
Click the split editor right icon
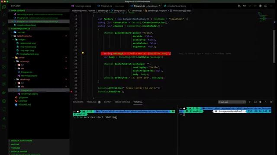click(265, 6)
